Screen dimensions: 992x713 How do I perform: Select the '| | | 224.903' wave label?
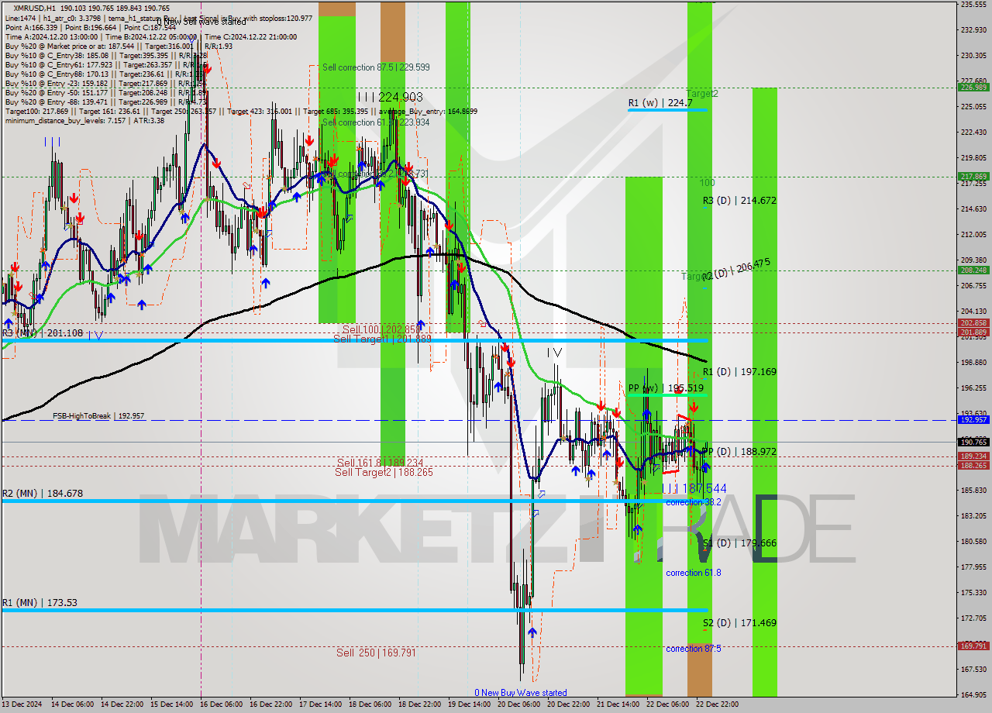point(391,97)
